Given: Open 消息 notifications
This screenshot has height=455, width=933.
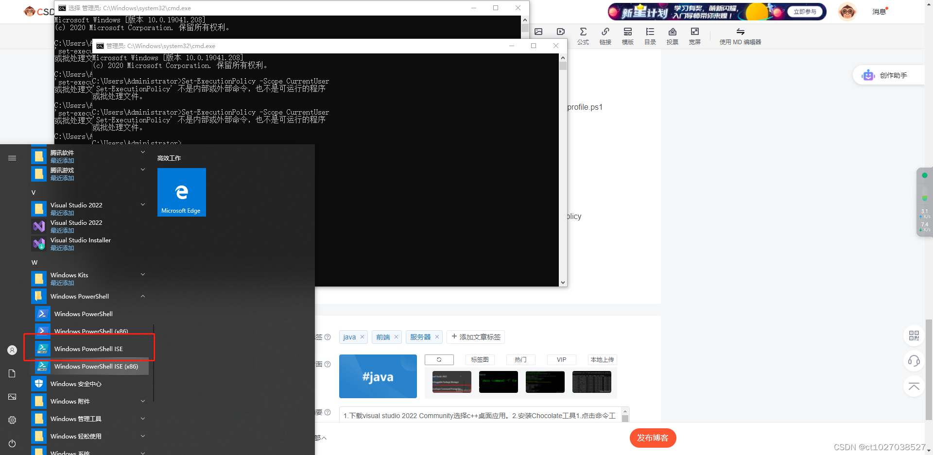Looking at the screenshot, I should [x=880, y=12].
